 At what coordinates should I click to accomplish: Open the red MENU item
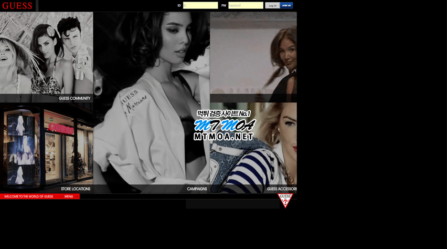tap(71, 196)
